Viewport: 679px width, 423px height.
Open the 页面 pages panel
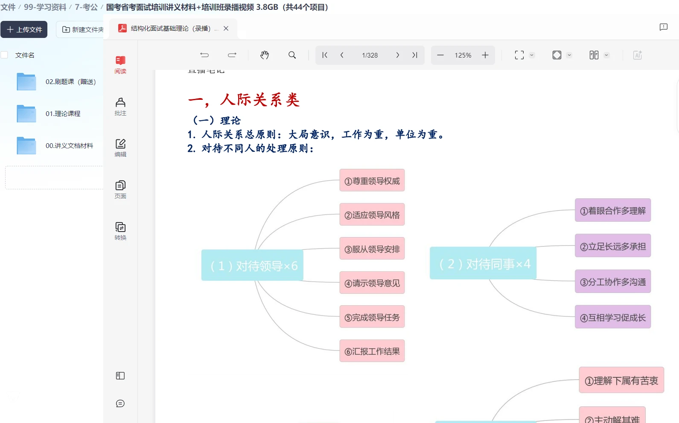(120, 190)
